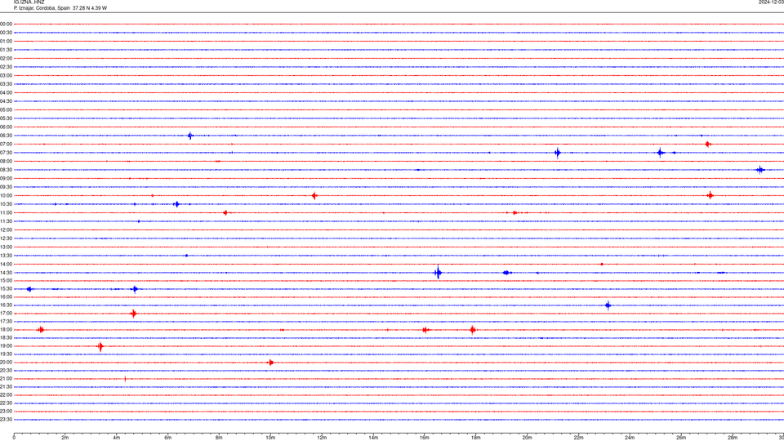The image size is (784, 441).
Task: Select the red event on the 20:00 trace
Action: tap(270, 363)
